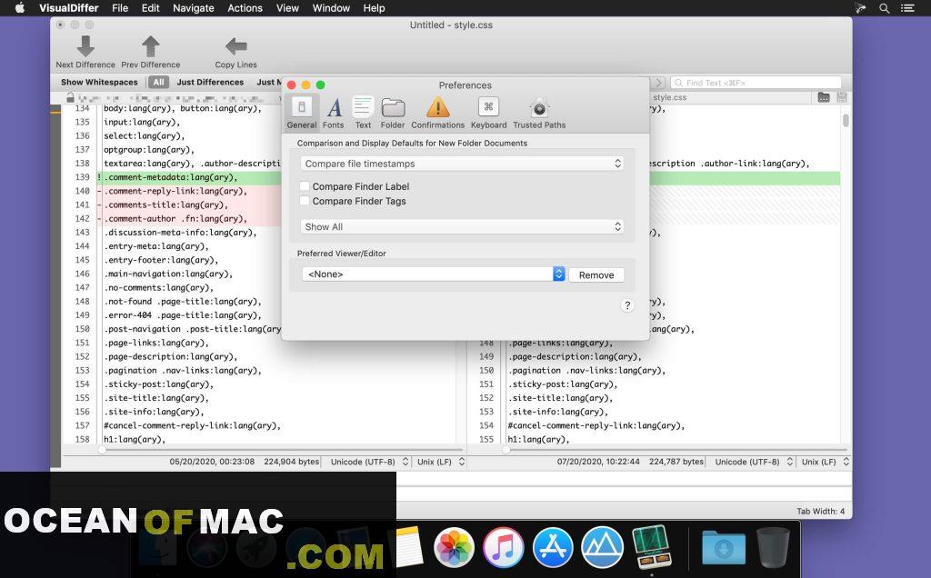Click Tab Width: 4 in status bar
This screenshot has height=578, width=931.
point(821,511)
